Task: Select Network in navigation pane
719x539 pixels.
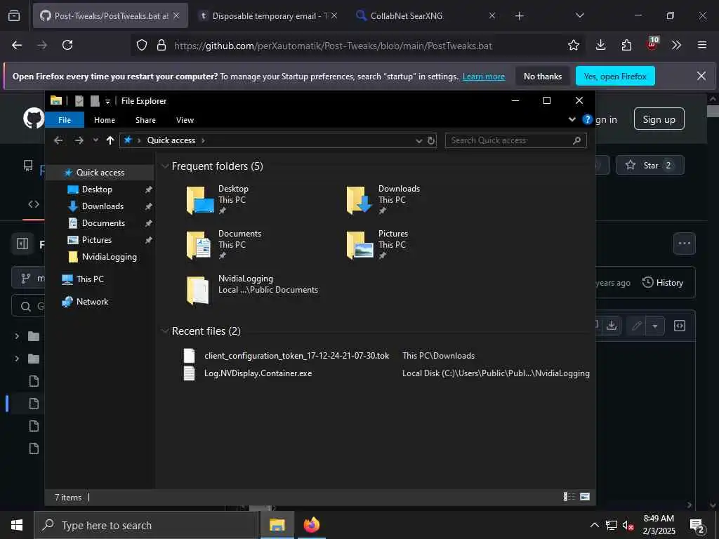Action: tap(92, 302)
